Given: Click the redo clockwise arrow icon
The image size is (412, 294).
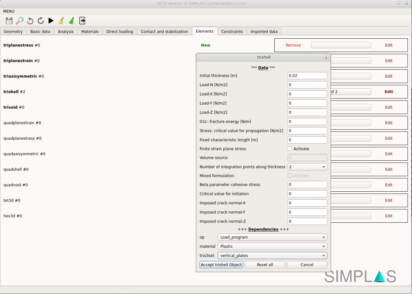Looking at the screenshot, I should 41,21.
